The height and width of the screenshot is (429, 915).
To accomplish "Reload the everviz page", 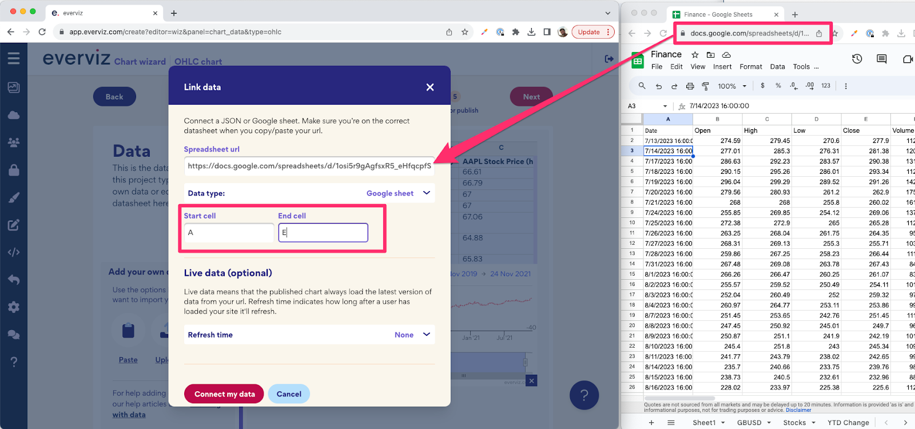I will point(42,32).
